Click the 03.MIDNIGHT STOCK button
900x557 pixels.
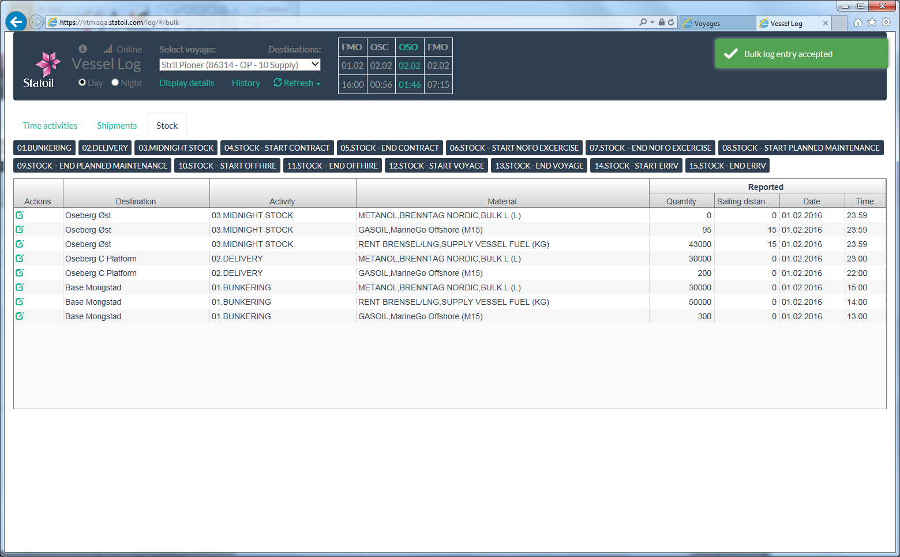point(176,148)
